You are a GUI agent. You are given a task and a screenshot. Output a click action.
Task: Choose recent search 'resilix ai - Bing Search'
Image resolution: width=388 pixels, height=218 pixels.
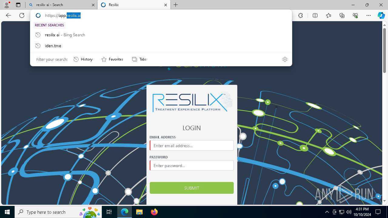click(x=161, y=35)
